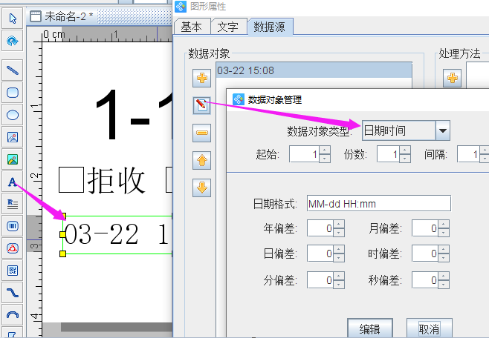Edit the selected data object pencil icon
The width and height of the screenshot is (489, 338).
click(202, 105)
